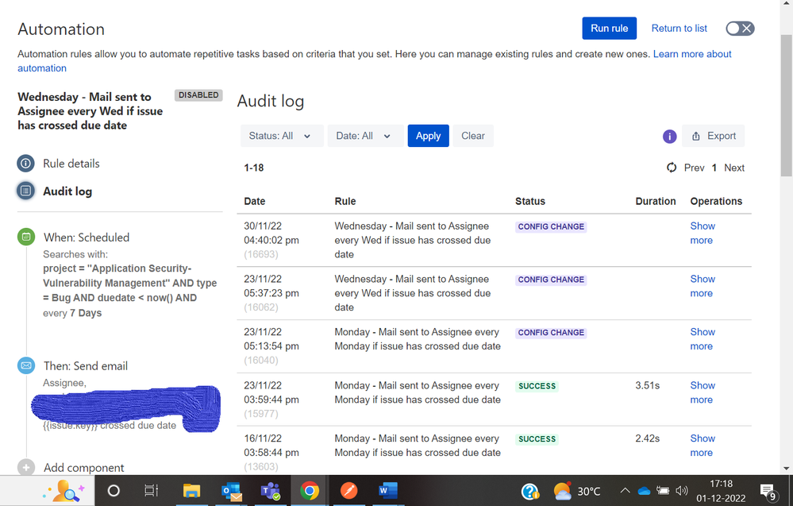Click the Cortana circle icon
Viewport: 793px width, 506px height.
pos(114,490)
